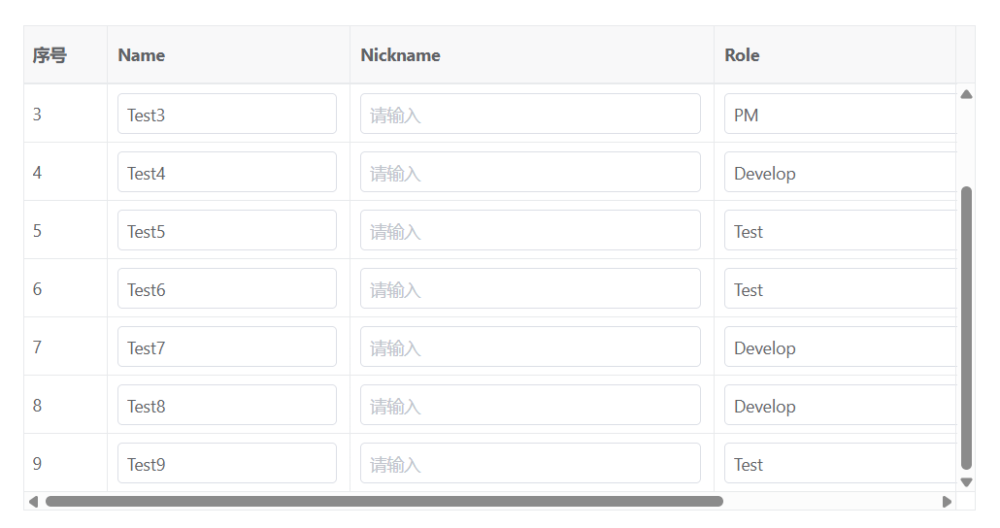
Task: Select the Name field with Test9
Action: pos(227,464)
